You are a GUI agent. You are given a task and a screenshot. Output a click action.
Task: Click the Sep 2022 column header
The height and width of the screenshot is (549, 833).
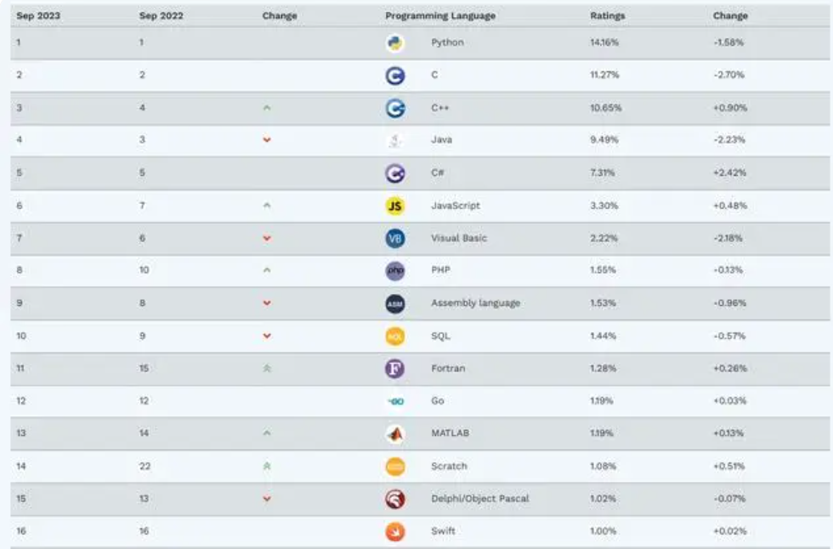point(161,16)
